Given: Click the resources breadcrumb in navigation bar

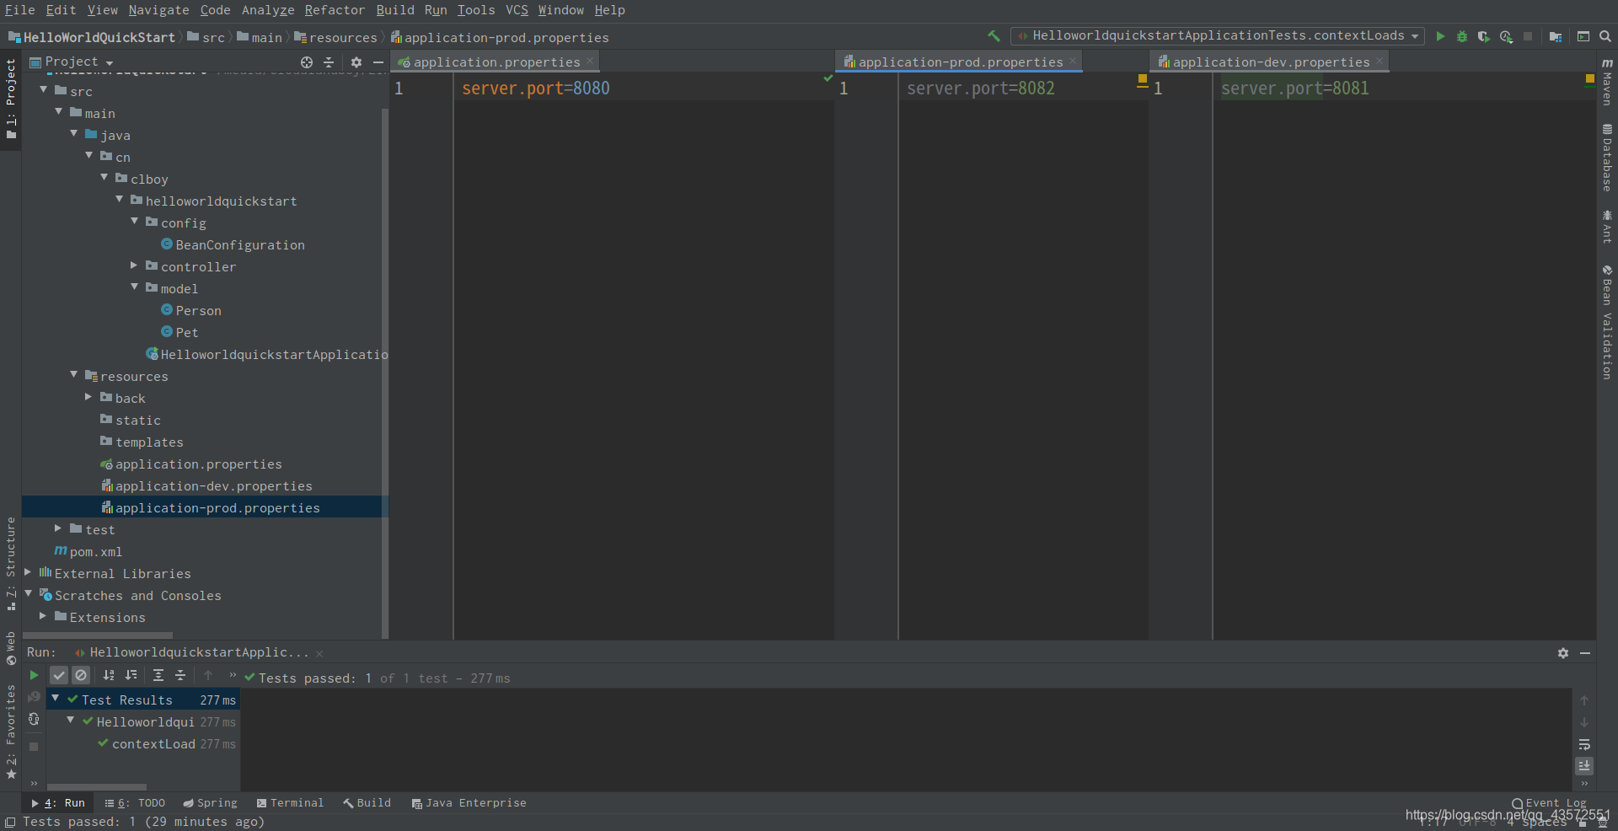Looking at the screenshot, I should coord(336,38).
